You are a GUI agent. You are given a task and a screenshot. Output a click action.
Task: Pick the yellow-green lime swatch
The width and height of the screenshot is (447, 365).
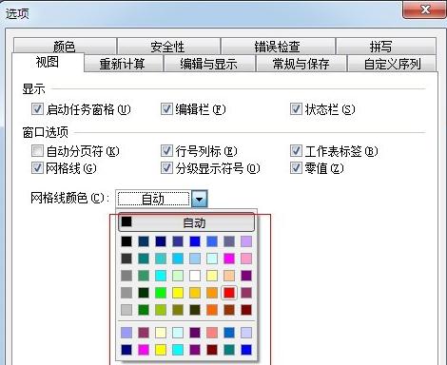161,310
